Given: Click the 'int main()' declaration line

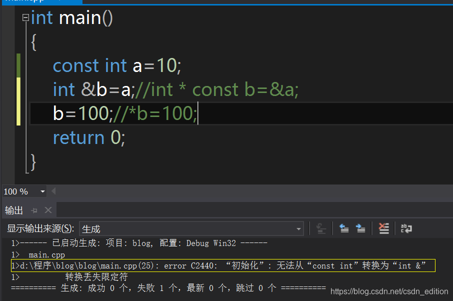Looking at the screenshot, I should tap(71, 18).
